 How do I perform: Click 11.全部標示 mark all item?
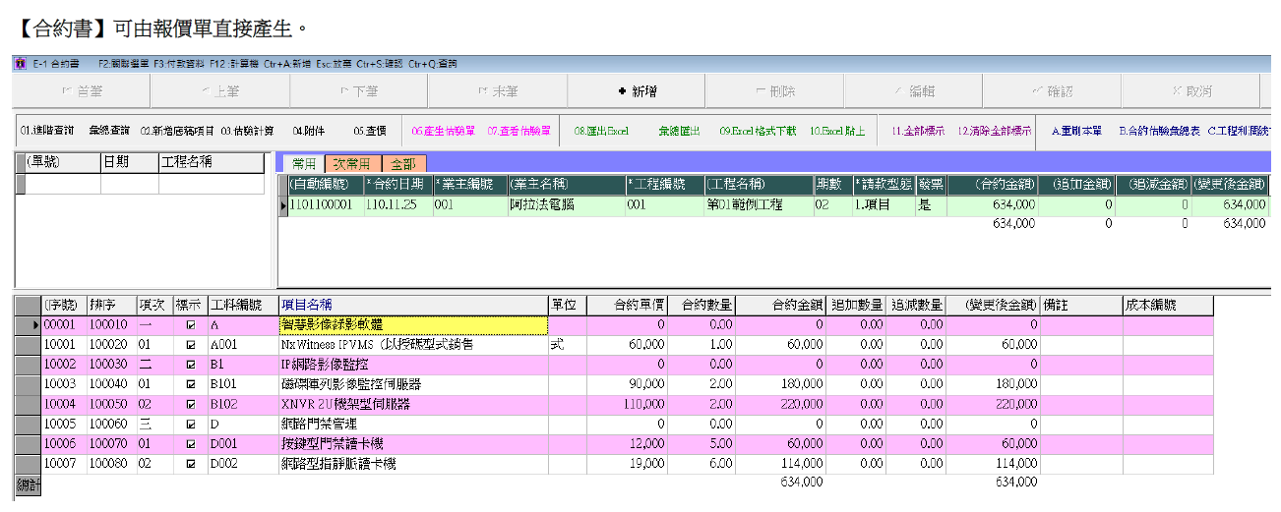pos(919,130)
